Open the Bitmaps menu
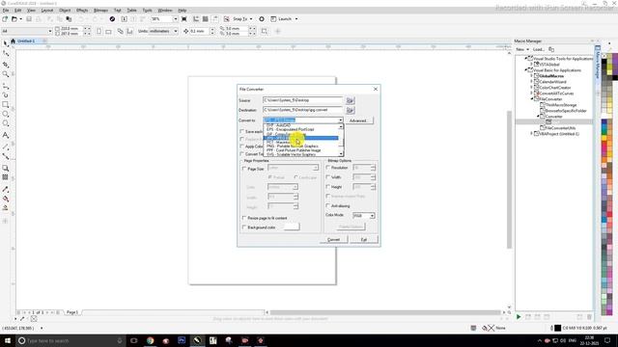The image size is (618, 347). 100,11
